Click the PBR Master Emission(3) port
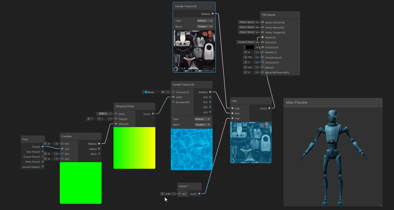Viewport: 394px width, 210px height. pos(262,47)
